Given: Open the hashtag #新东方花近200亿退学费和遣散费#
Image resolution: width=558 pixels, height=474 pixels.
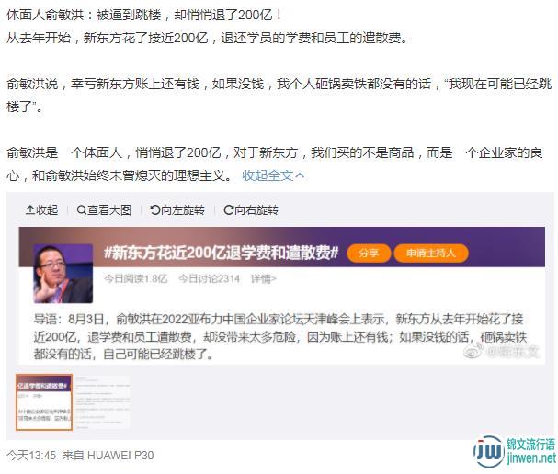Looking at the screenshot, I should (221, 254).
